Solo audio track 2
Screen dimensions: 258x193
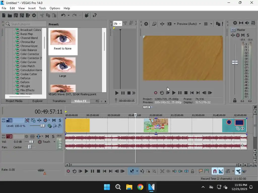click(x=53, y=136)
